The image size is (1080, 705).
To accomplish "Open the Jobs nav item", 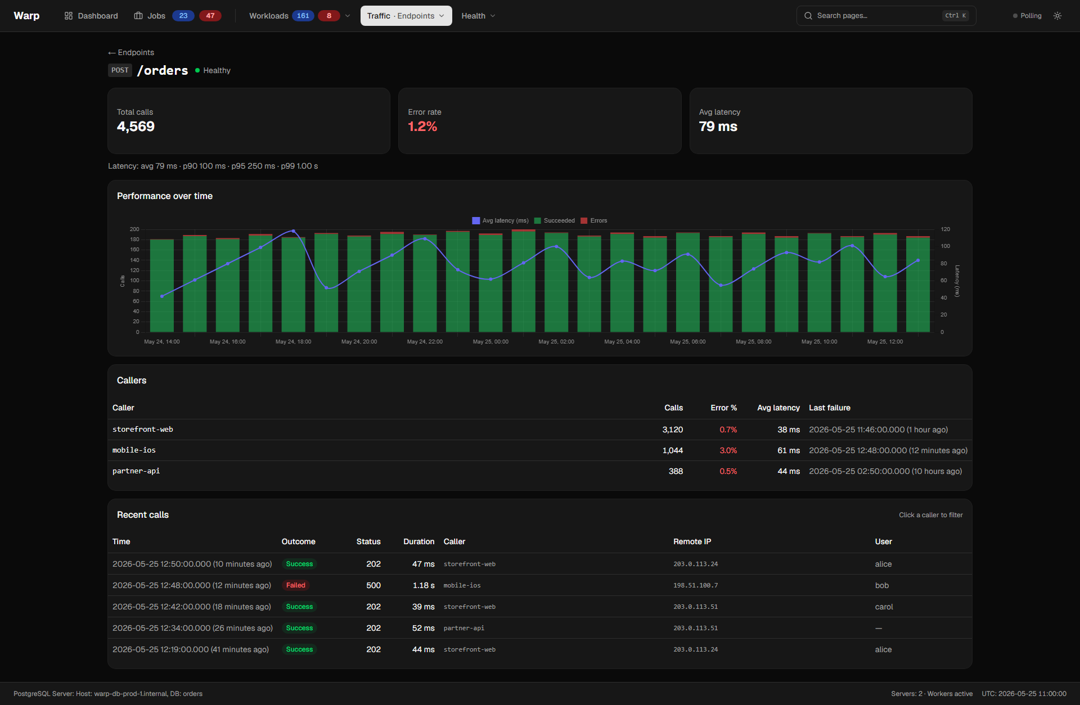I will (149, 16).
